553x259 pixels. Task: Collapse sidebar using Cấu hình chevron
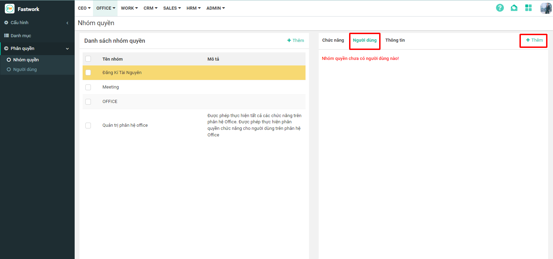(67, 23)
